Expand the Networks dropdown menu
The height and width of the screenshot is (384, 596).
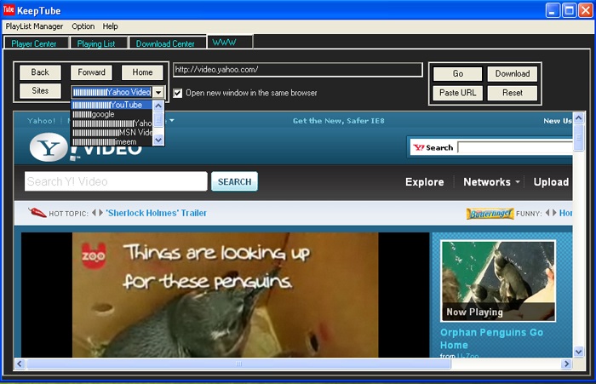coord(491,182)
